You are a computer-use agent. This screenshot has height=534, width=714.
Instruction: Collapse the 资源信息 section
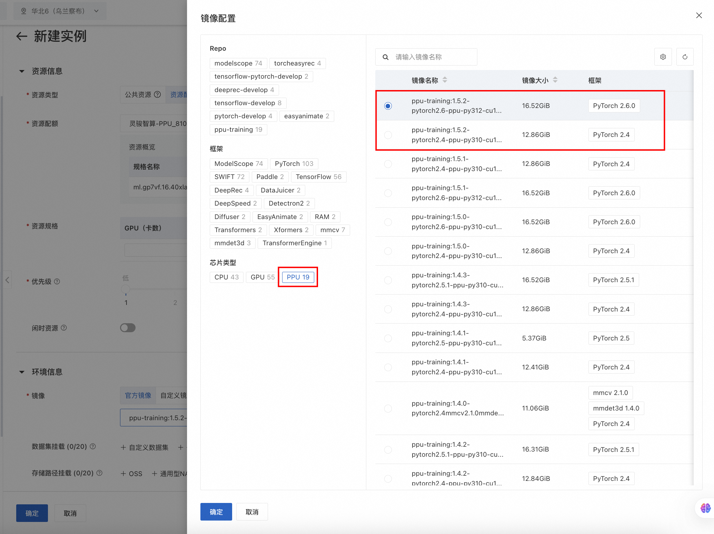pyautogui.click(x=22, y=71)
